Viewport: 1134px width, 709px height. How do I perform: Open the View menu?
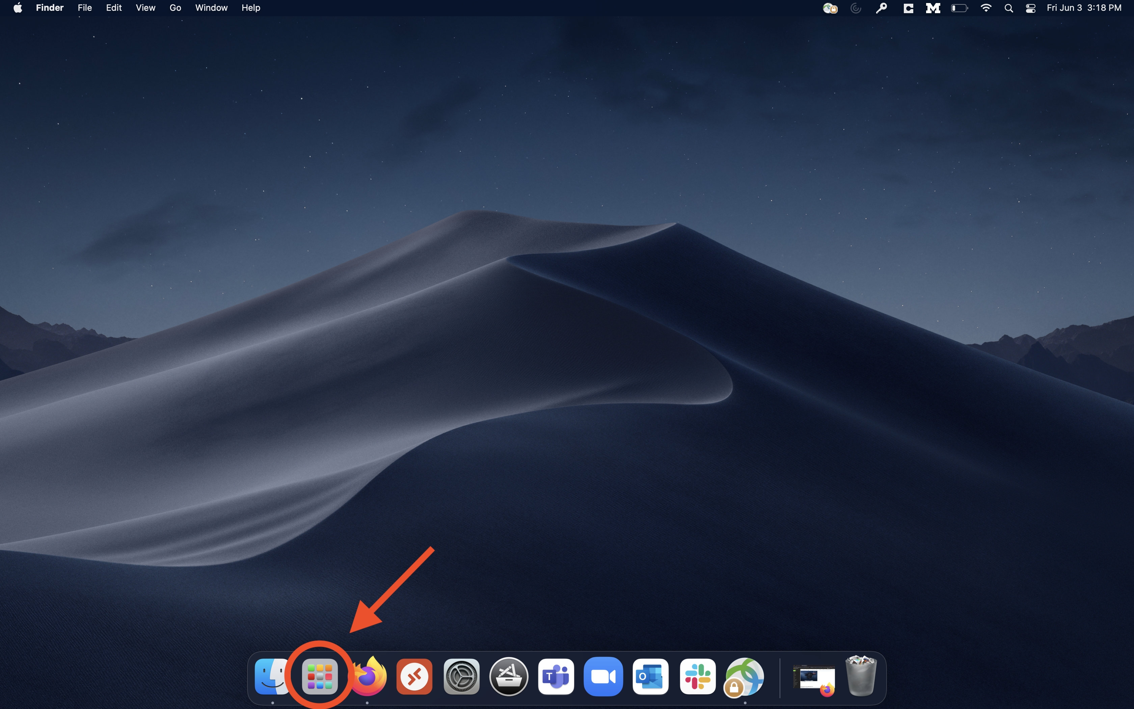145,8
